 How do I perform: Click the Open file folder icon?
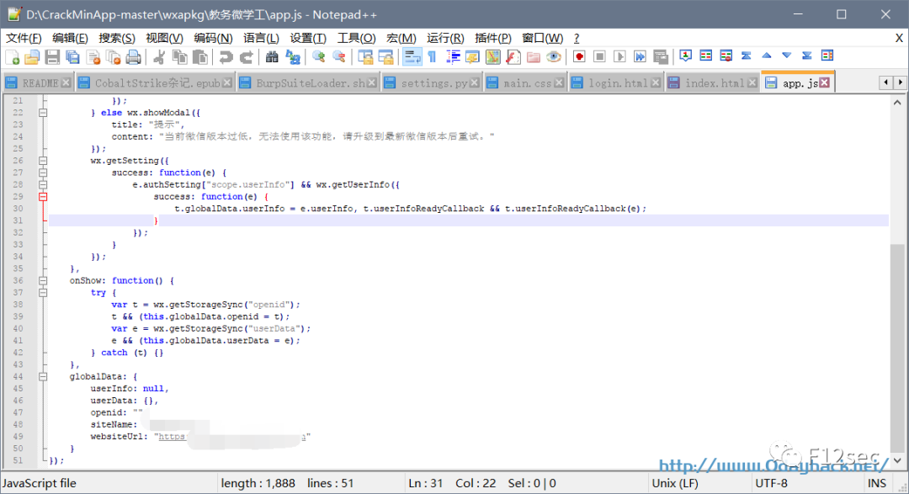pos(32,57)
